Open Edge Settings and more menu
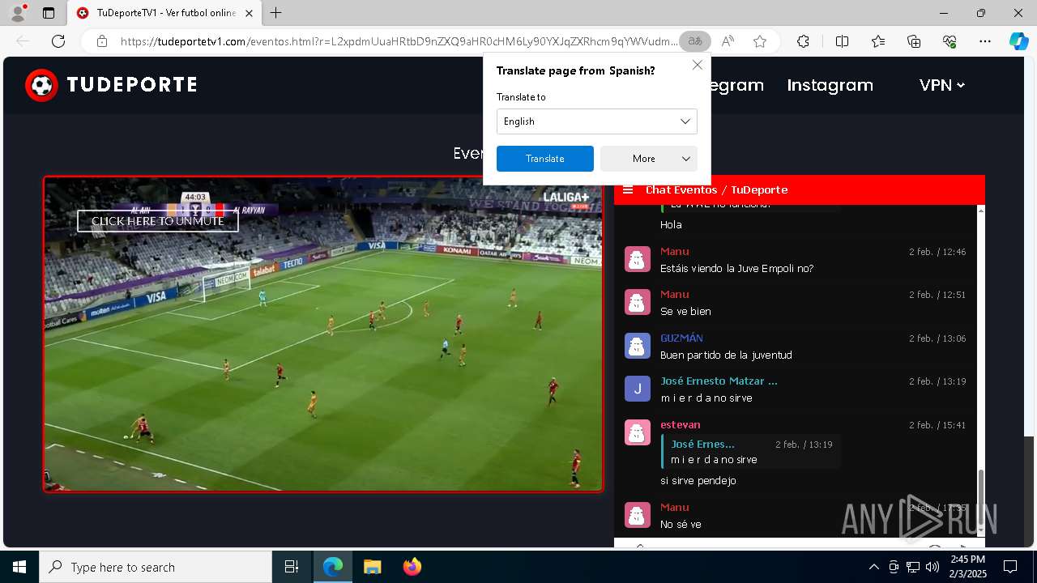This screenshot has height=583, width=1037. coord(985,41)
